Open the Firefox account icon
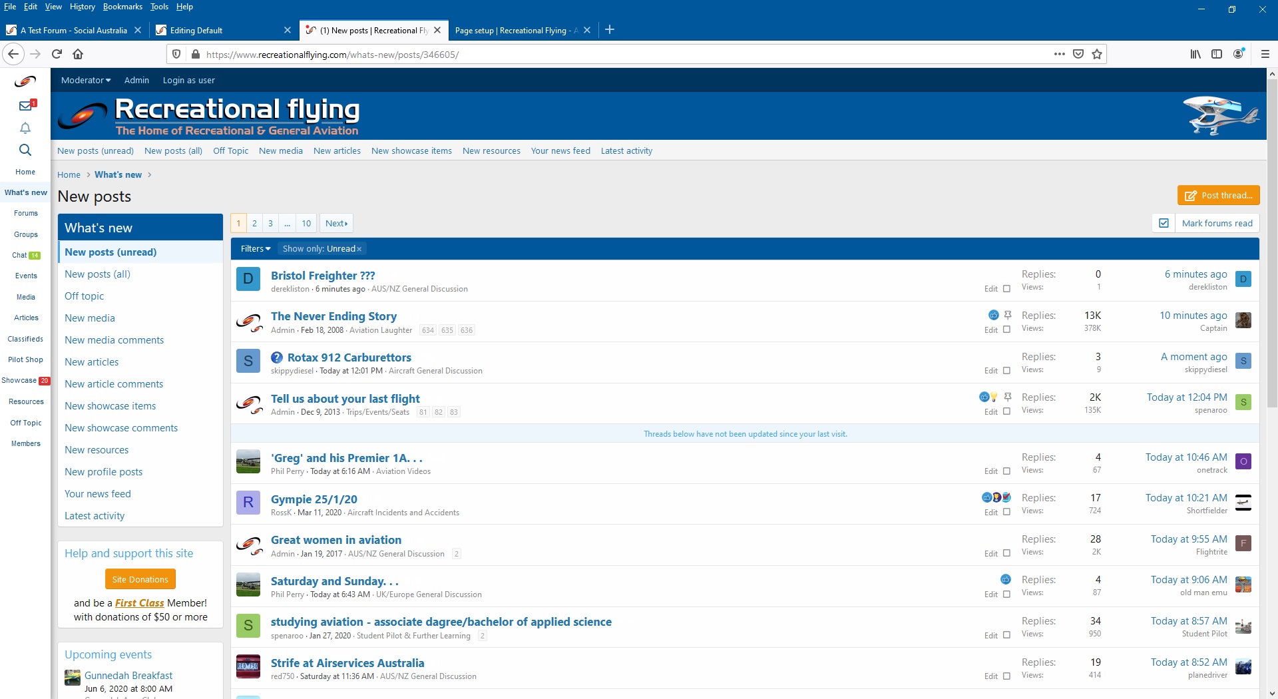The height and width of the screenshot is (699, 1278). 1239,54
